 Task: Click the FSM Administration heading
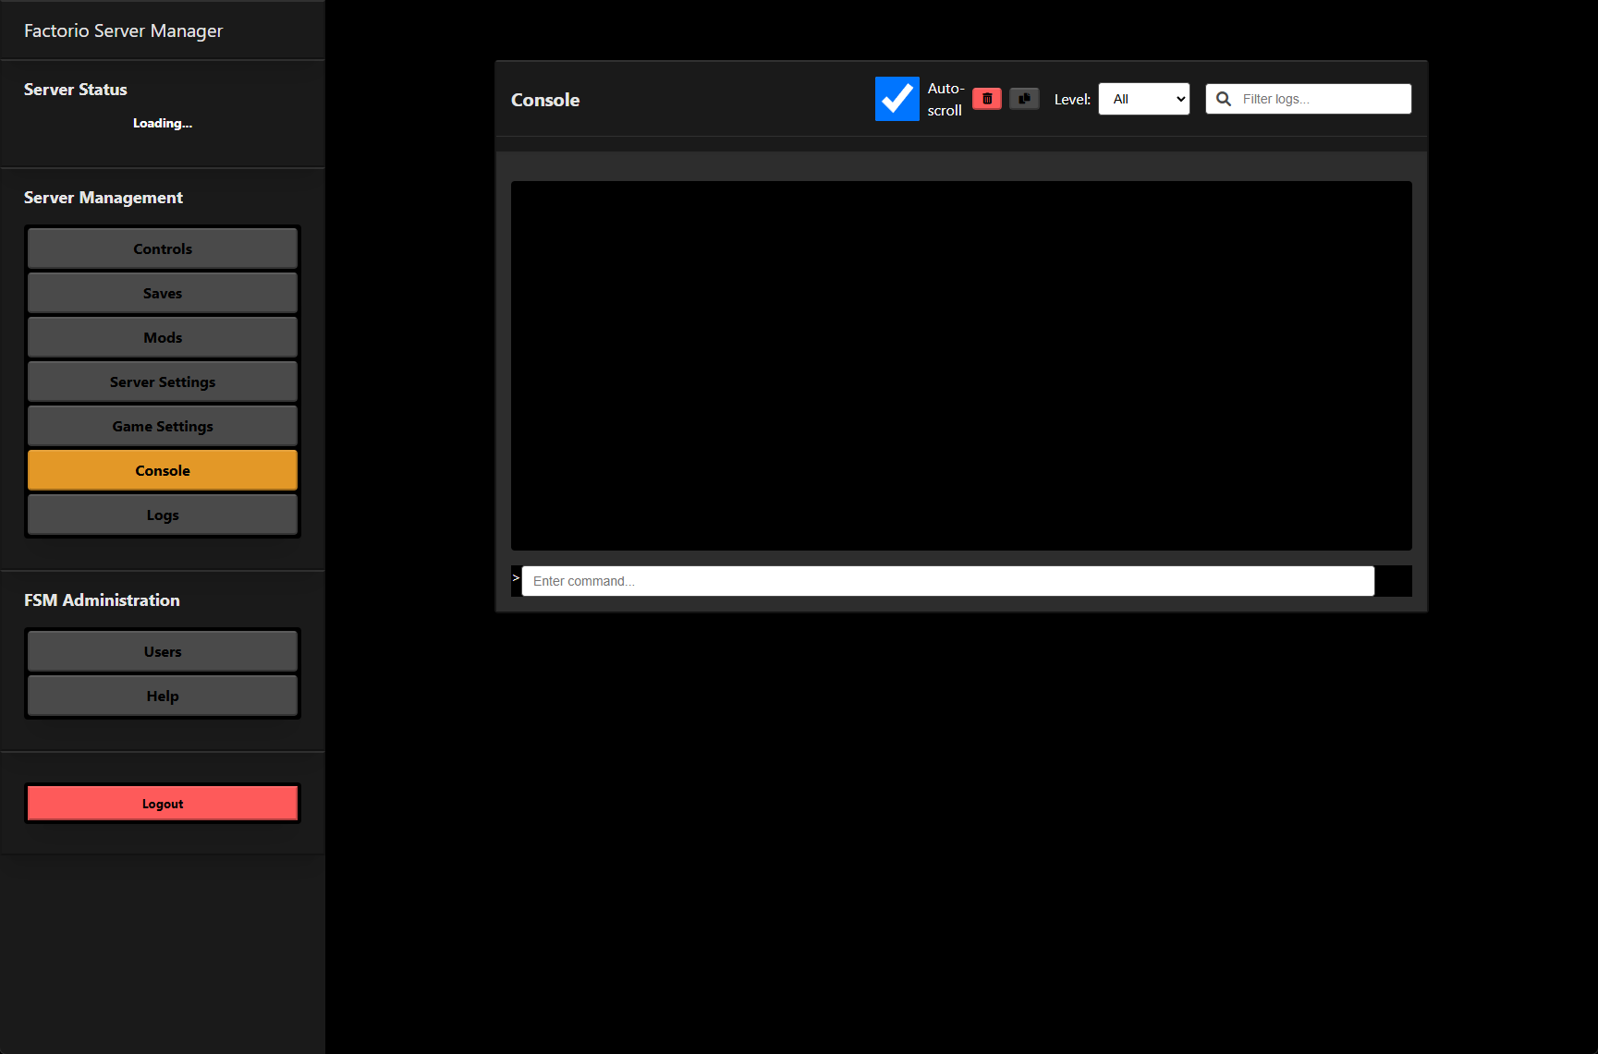pyautogui.click(x=102, y=600)
